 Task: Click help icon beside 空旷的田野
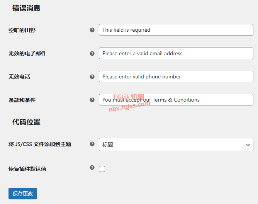pyautogui.click(x=92, y=30)
